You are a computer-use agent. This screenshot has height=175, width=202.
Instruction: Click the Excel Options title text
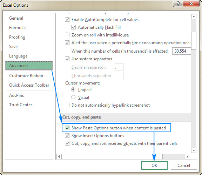15,5
